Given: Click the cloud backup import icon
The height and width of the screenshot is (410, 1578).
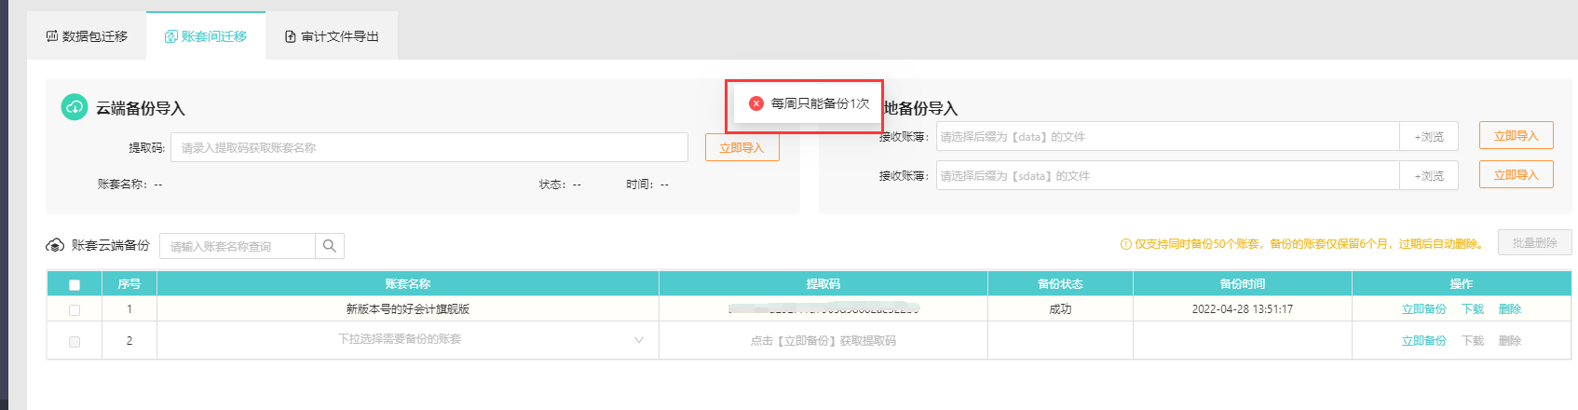Looking at the screenshot, I should click(75, 107).
